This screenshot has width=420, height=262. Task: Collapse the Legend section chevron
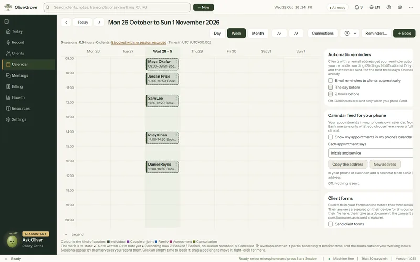pos(66,234)
